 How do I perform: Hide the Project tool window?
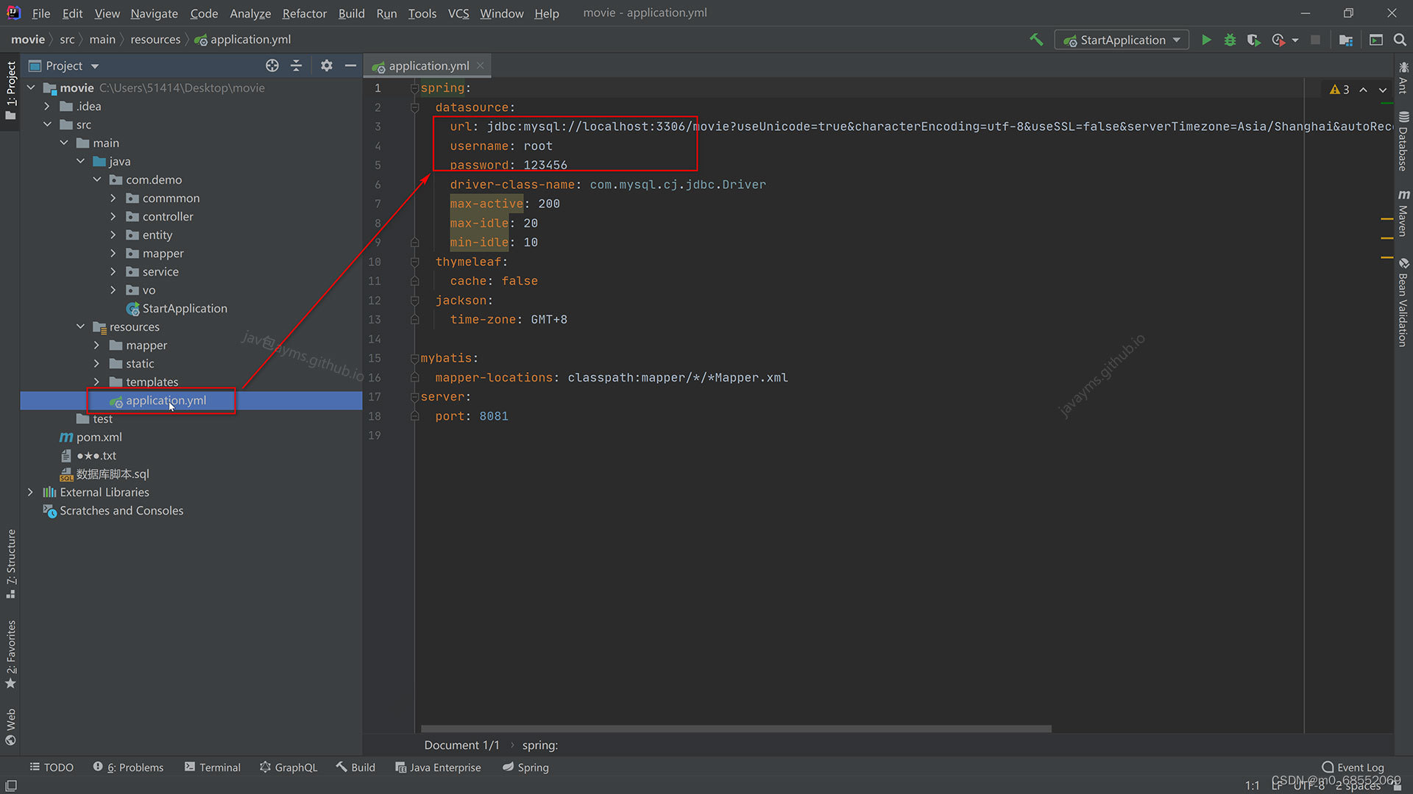(351, 65)
